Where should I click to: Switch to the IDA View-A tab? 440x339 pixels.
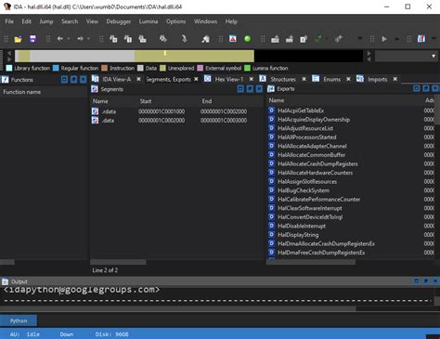coord(117,79)
